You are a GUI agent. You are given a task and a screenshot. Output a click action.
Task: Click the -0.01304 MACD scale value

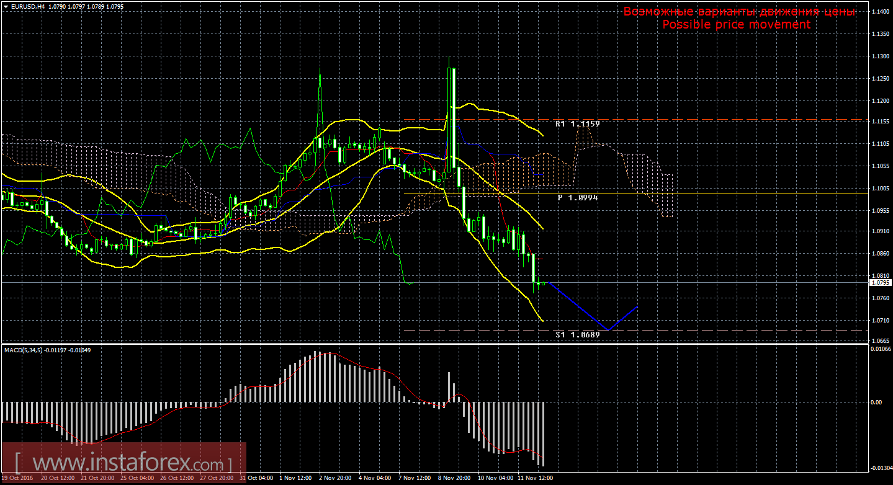pyautogui.click(x=881, y=468)
